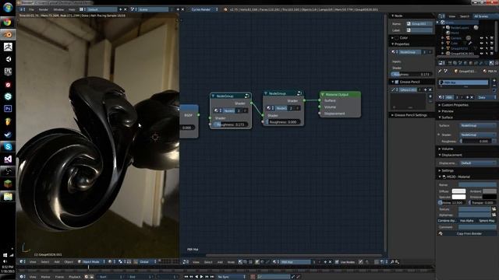Click the MS3D Diffuse color swatch
499x280 pixels.
[458, 191]
